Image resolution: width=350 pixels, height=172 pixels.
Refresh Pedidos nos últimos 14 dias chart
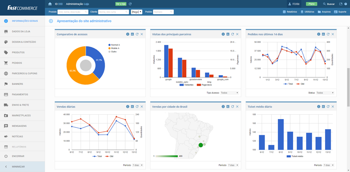pos(328,34)
